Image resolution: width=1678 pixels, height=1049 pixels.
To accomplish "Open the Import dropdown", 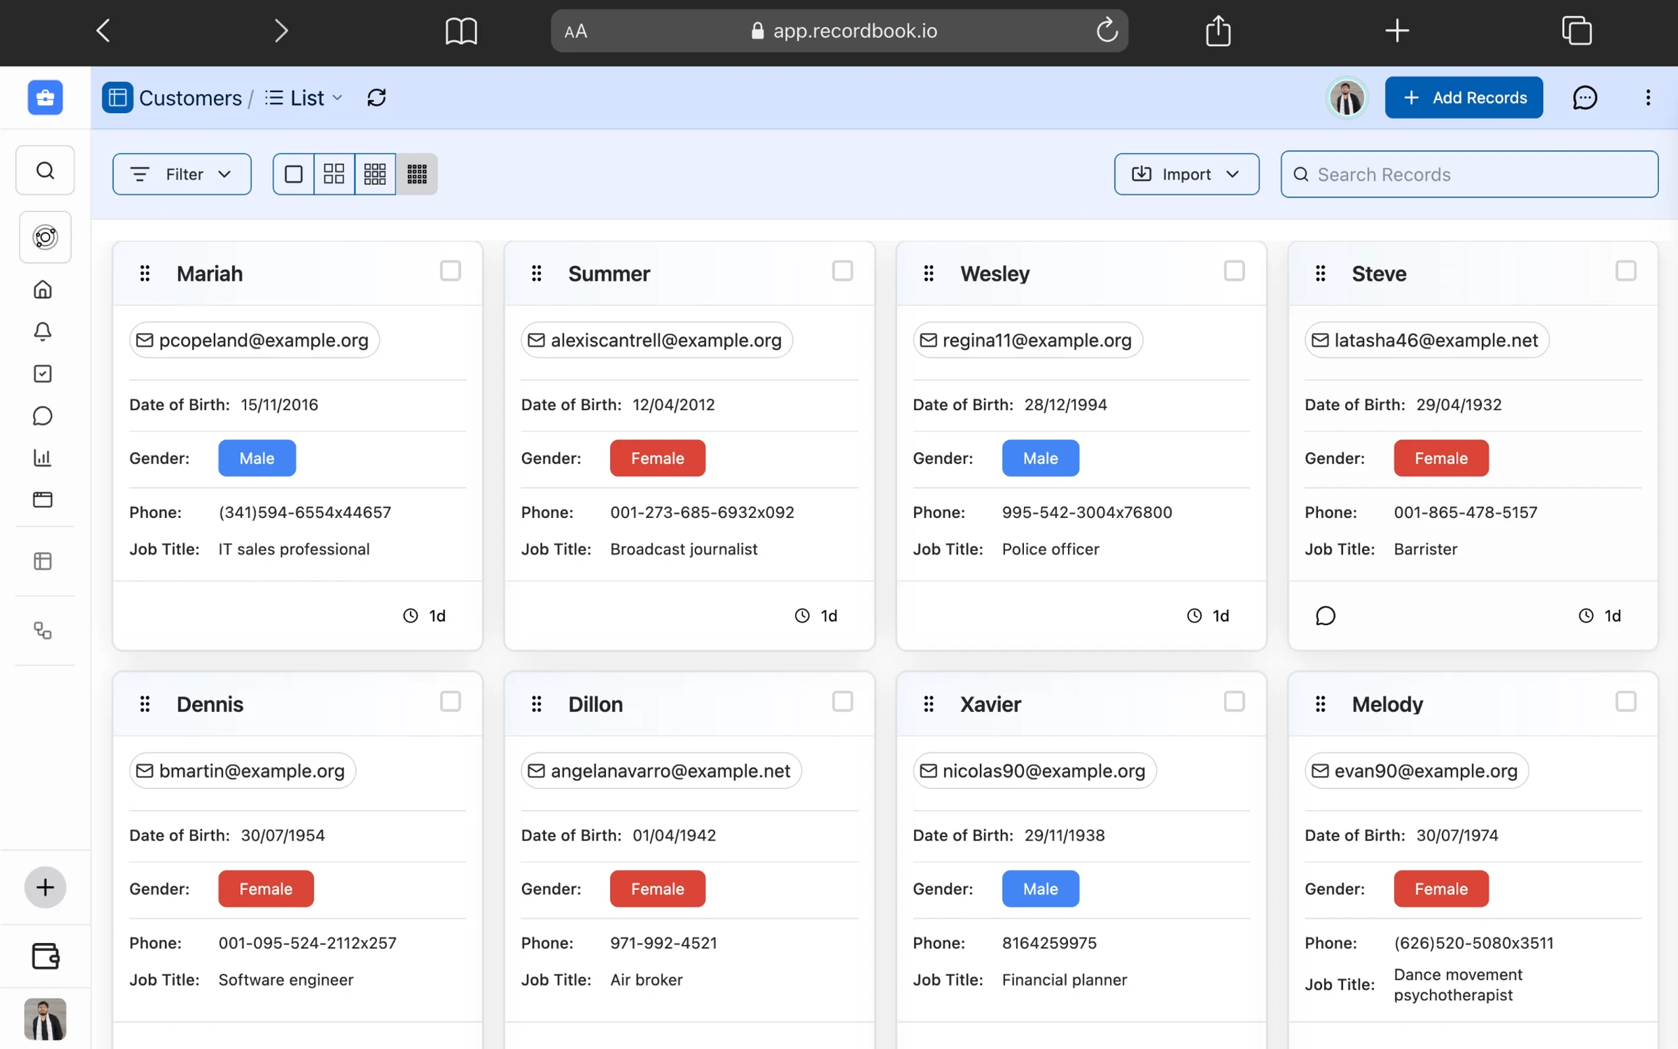I will (x=1186, y=174).
